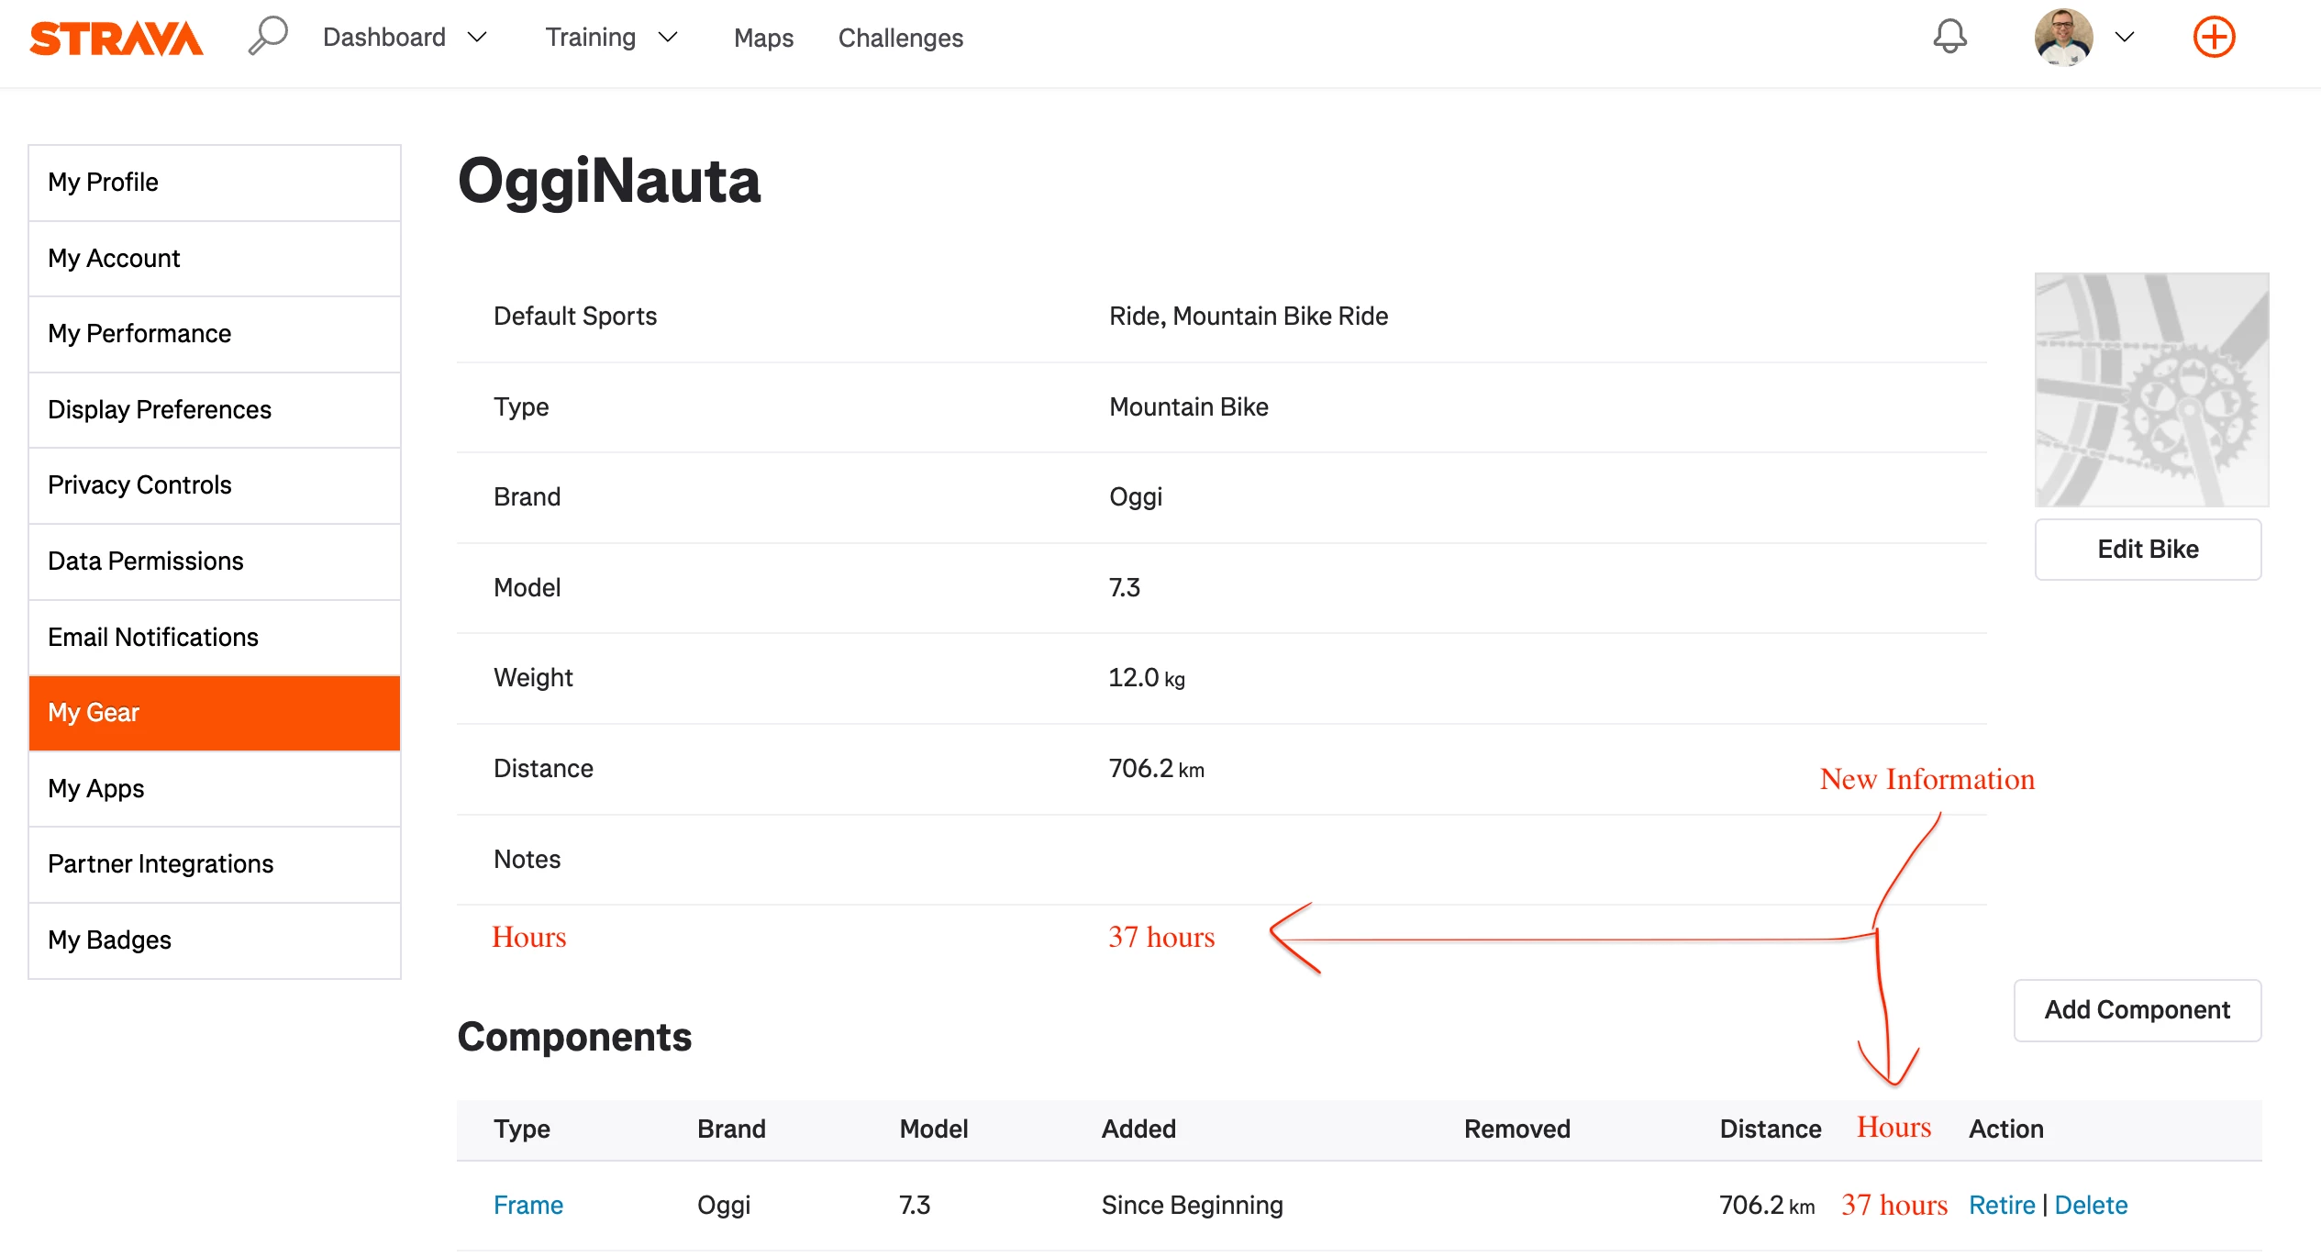Open Email Notifications settings
The height and width of the screenshot is (1257, 2321).
(x=215, y=638)
